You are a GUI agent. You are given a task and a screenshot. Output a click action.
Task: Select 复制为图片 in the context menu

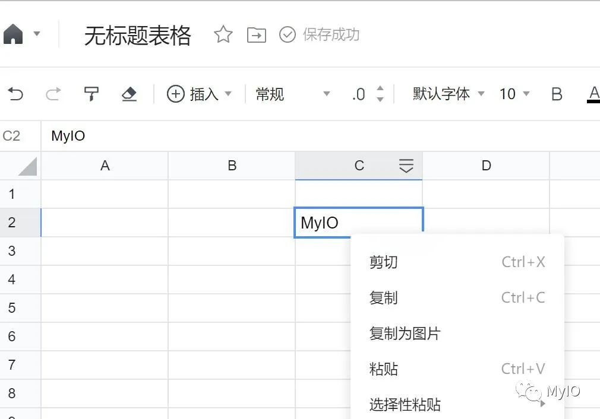click(x=404, y=333)
